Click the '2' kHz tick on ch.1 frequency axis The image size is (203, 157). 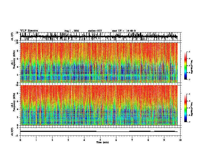[18, 75]
